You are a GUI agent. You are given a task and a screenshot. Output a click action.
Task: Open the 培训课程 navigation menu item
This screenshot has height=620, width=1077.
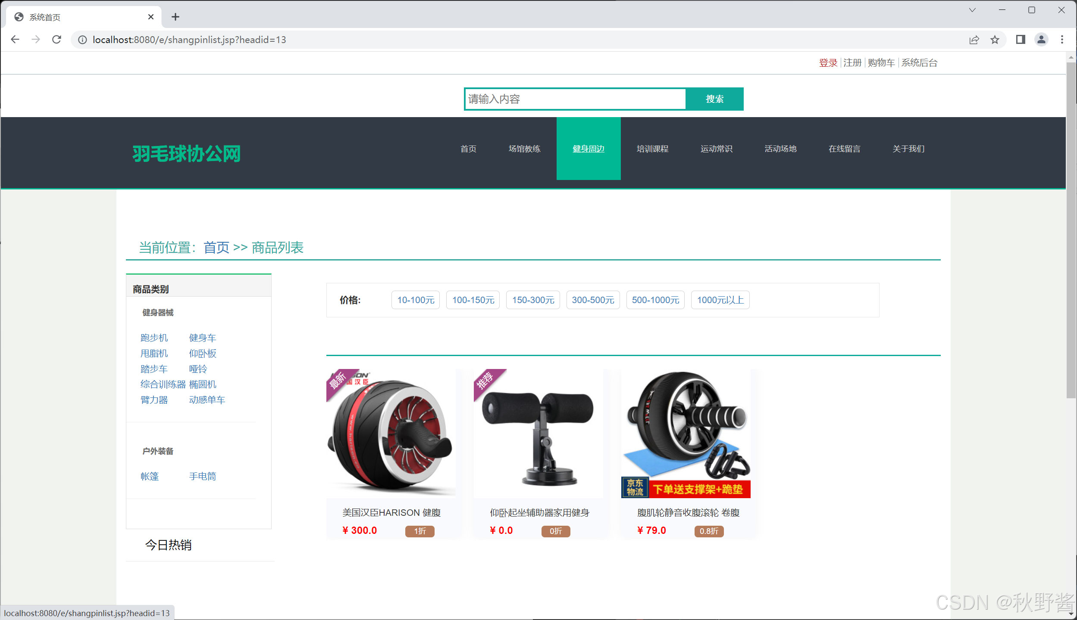[652, 149]
